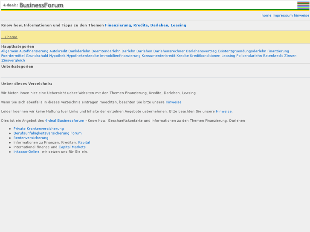Click Hinweise link after 'Bitte beachten Sie unsere'
Viewport: 310px width, 232px height.
click(x=223, y=112)
